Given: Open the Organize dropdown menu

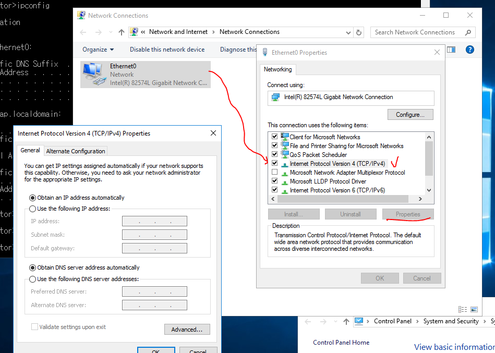Looking at the screenshot, I should (x=98, y=50).
